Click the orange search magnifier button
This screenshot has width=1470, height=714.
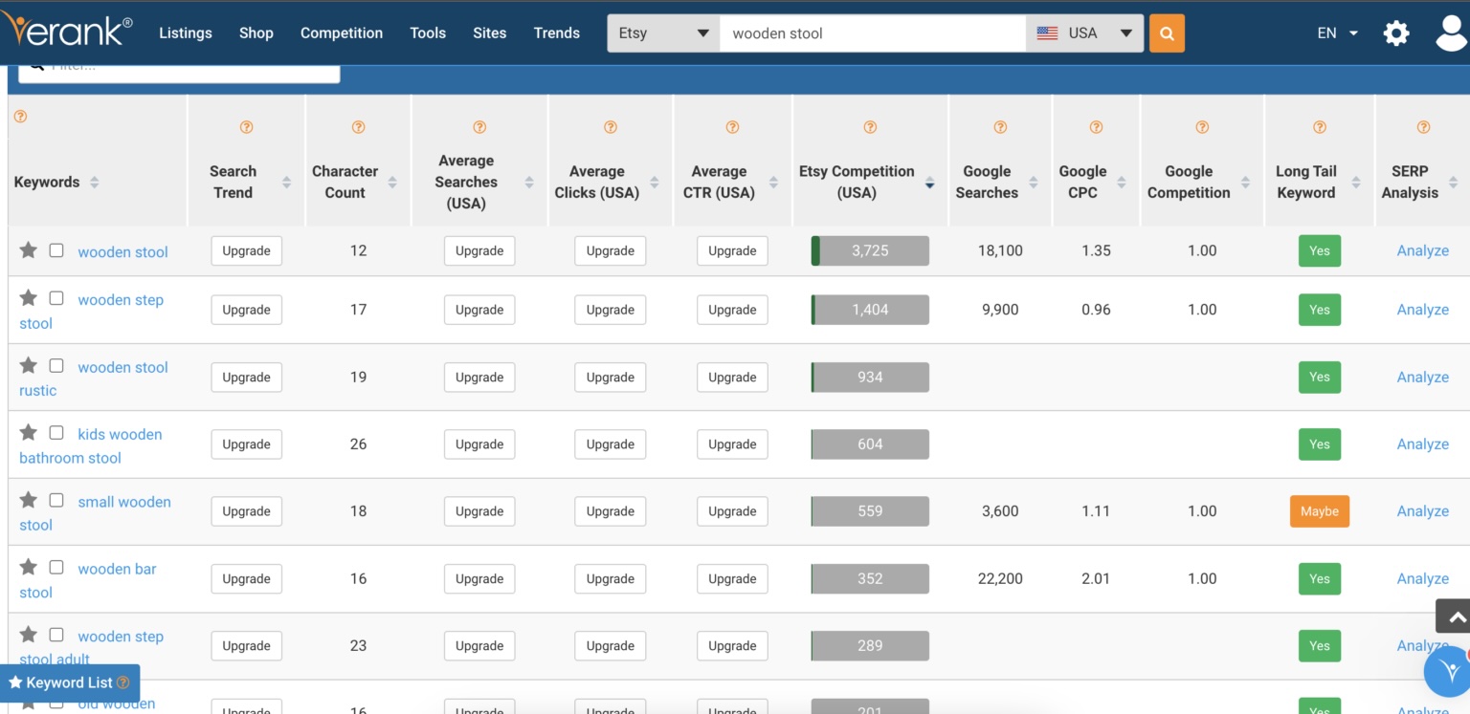[x=1167, y=33]
